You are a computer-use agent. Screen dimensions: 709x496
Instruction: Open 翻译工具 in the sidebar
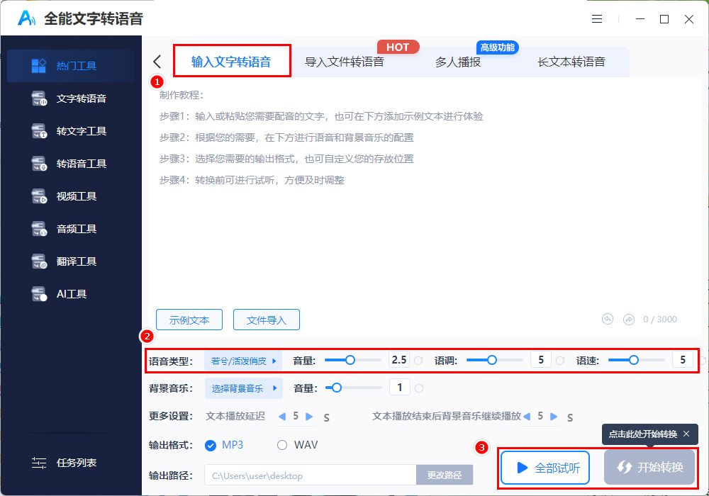point(70,261)
